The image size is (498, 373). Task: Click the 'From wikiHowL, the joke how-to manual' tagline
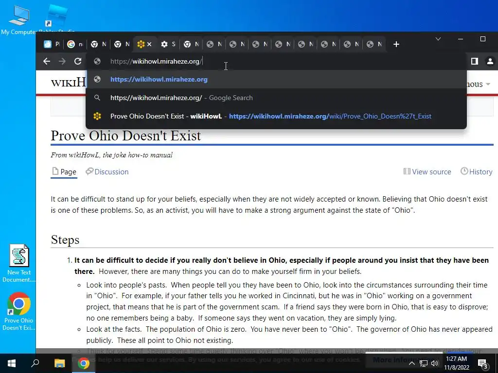coord(112,155)
